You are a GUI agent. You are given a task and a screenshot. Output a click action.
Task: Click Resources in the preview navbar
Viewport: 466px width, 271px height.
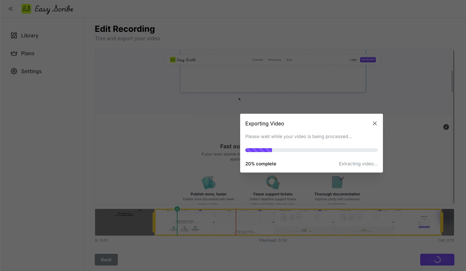click(275, 60)
